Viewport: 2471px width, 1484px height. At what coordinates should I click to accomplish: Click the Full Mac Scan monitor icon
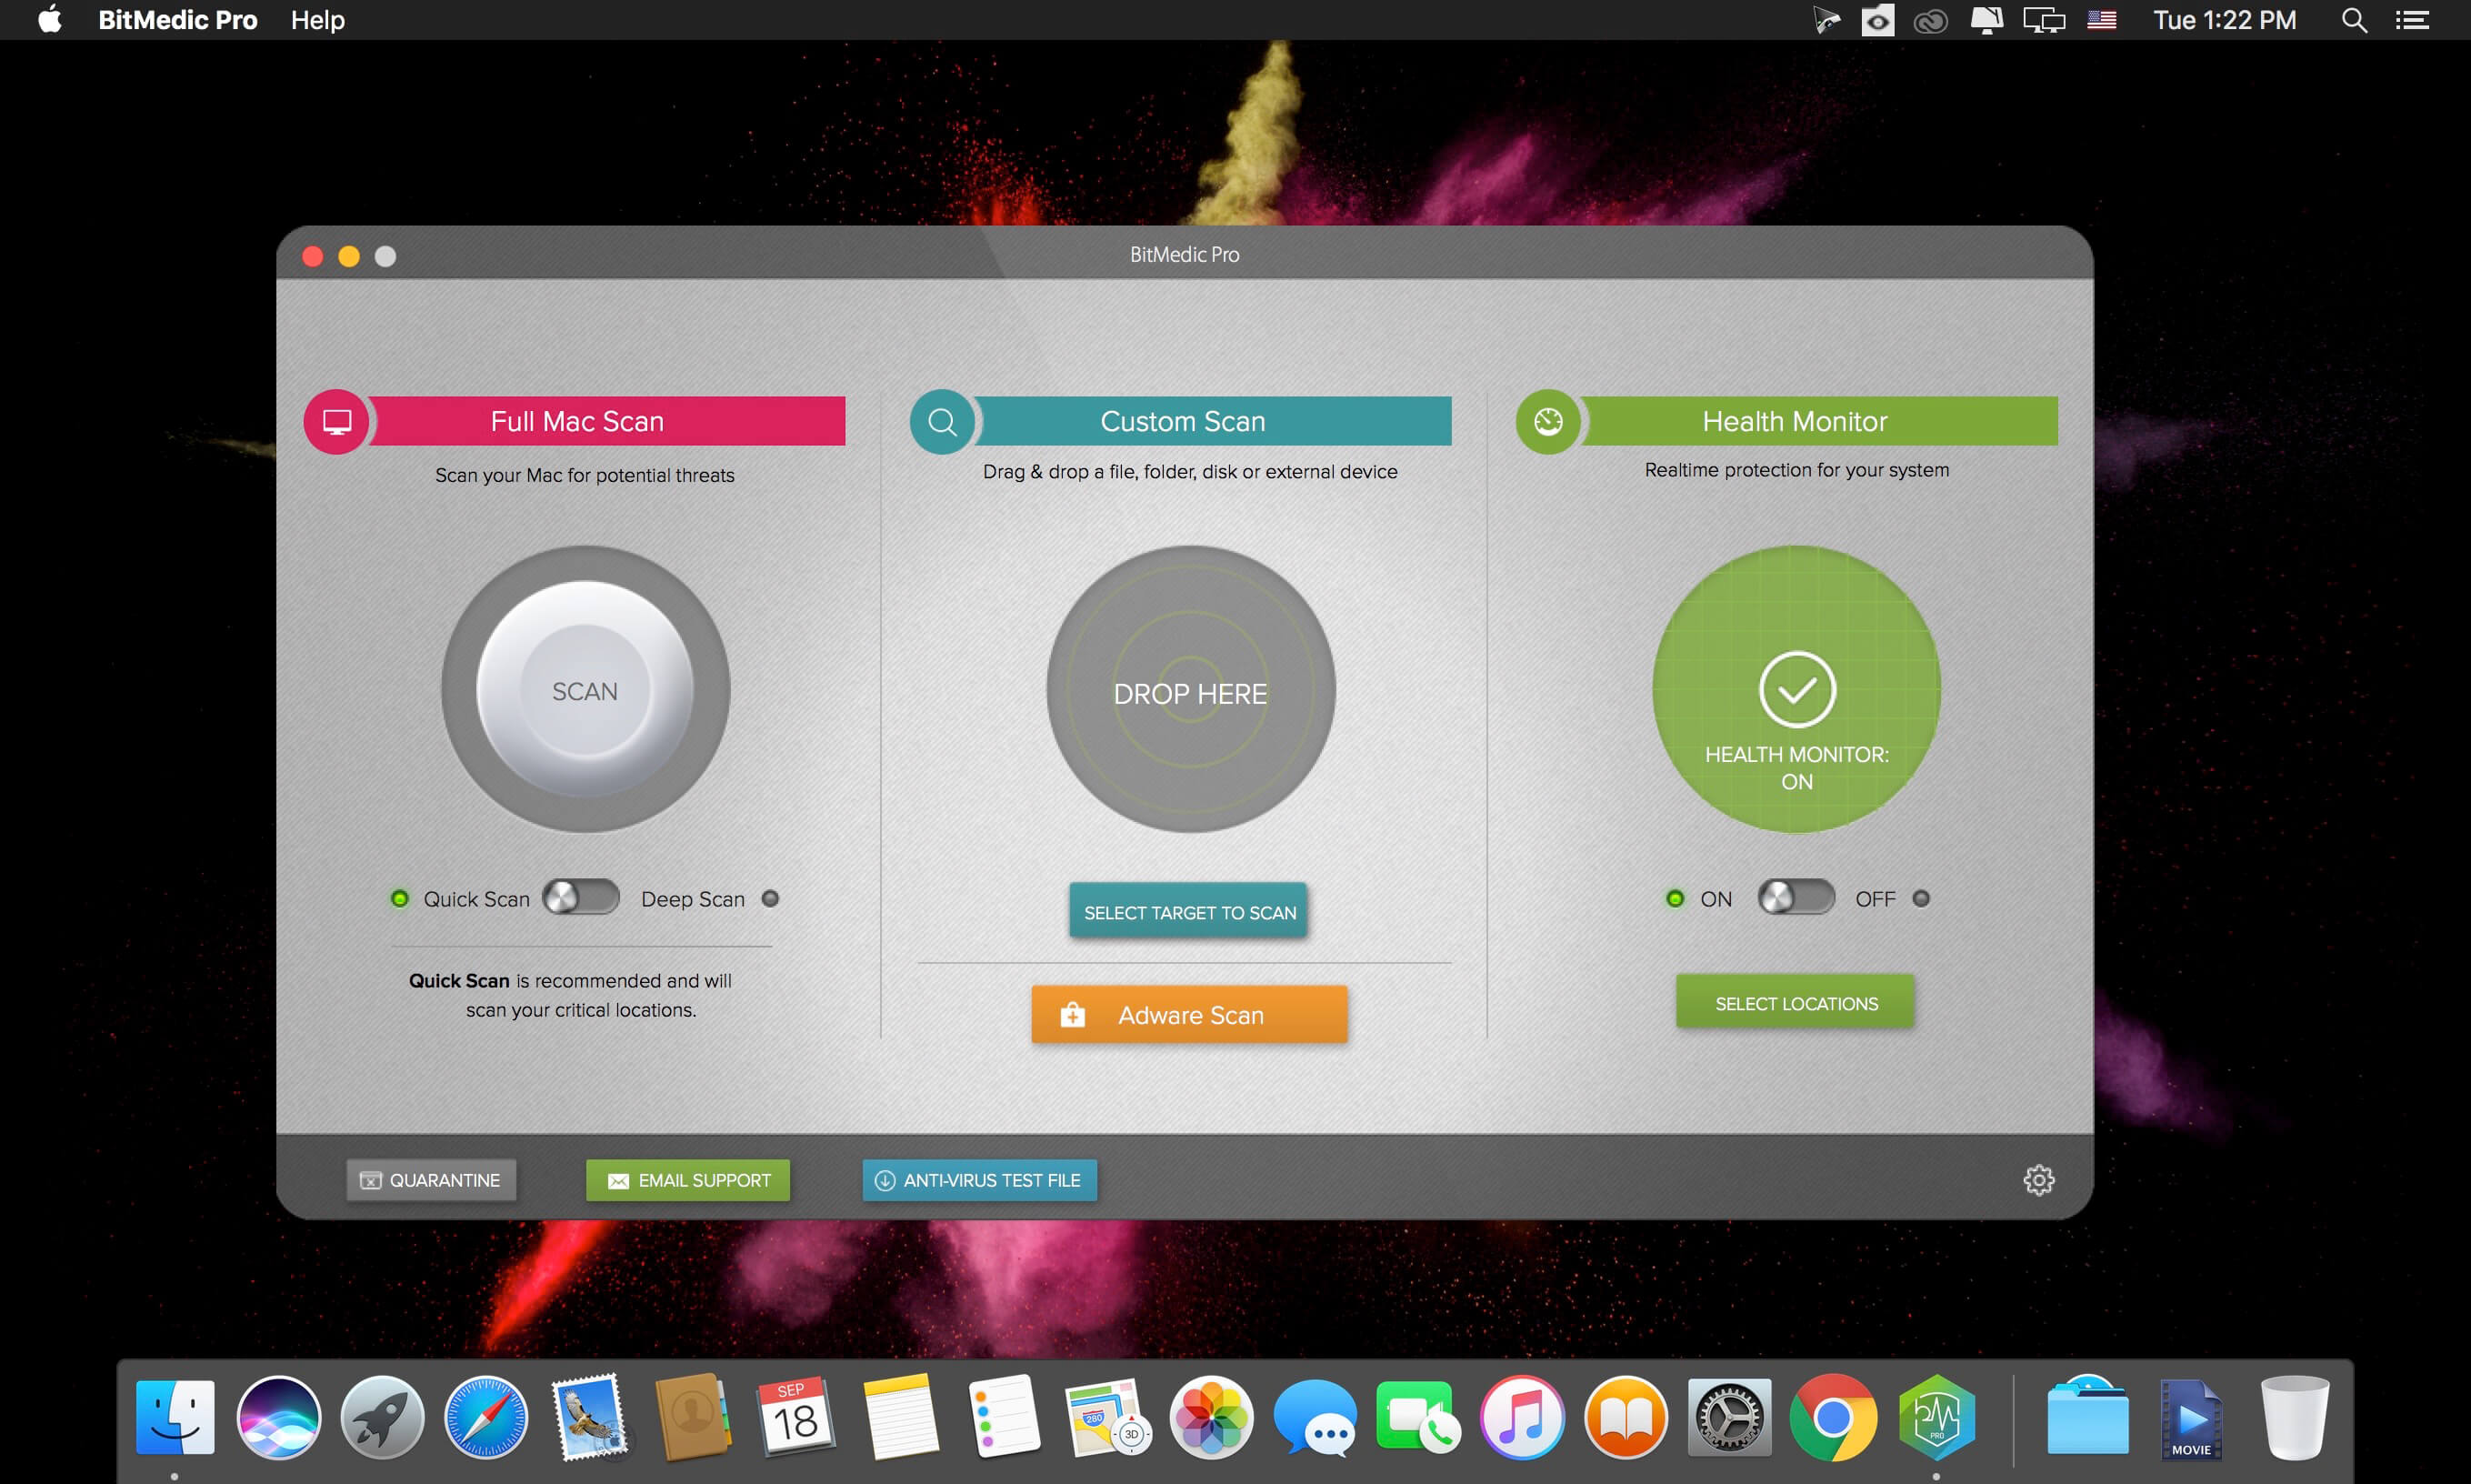pos(337,422)
